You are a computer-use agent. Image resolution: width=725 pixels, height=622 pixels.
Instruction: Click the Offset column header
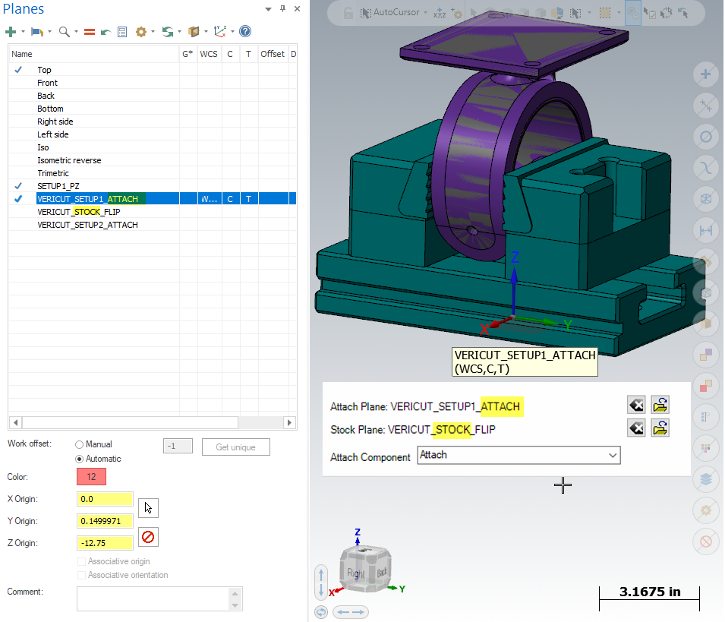click(x=273, y=54)
